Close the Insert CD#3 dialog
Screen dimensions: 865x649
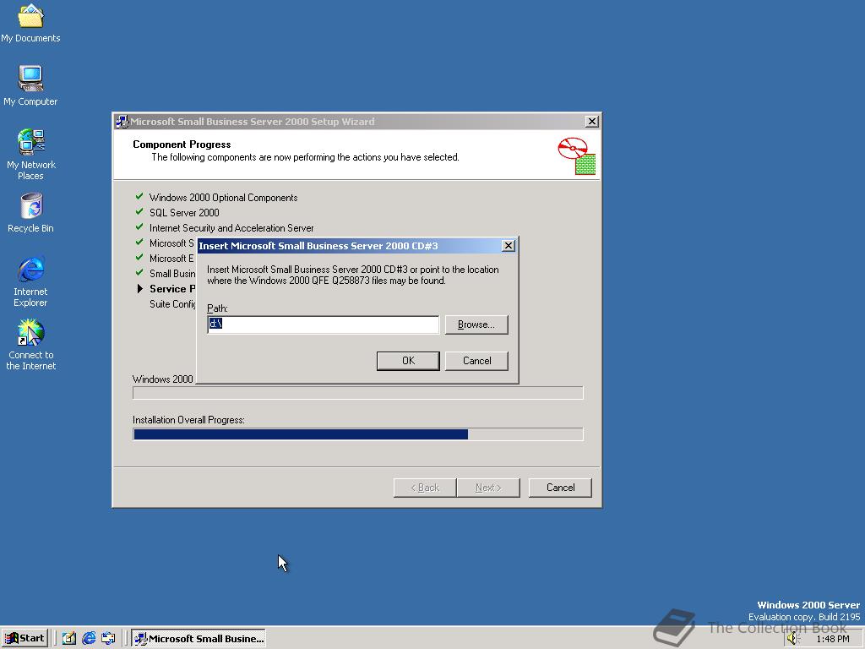click(509, 246)
